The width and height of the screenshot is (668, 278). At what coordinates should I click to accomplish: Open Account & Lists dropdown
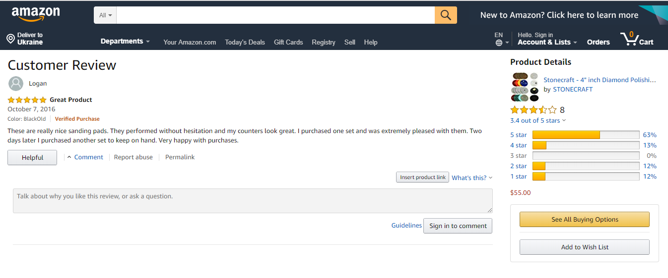[547, 42]
